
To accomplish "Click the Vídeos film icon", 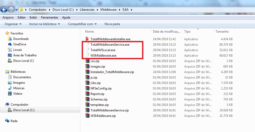I will [x=10, y=94].
